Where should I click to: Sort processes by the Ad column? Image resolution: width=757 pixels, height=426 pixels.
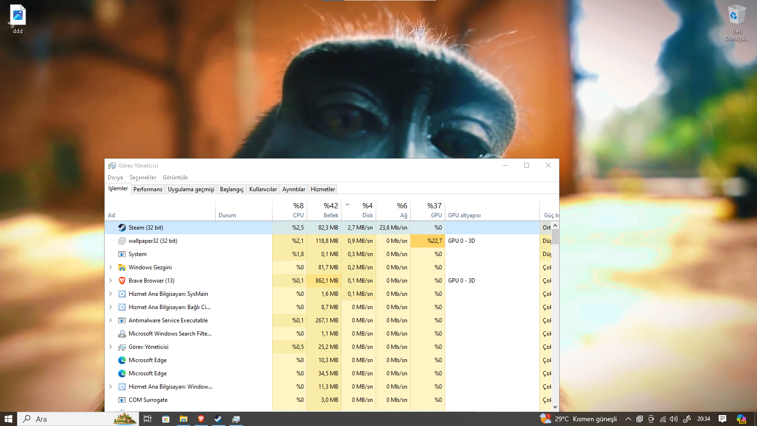click(x=160, y=210)
